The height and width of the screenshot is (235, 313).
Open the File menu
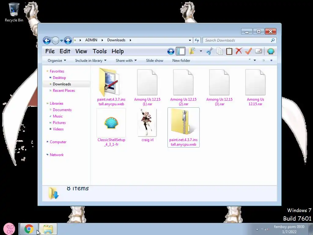coord(50,51)
